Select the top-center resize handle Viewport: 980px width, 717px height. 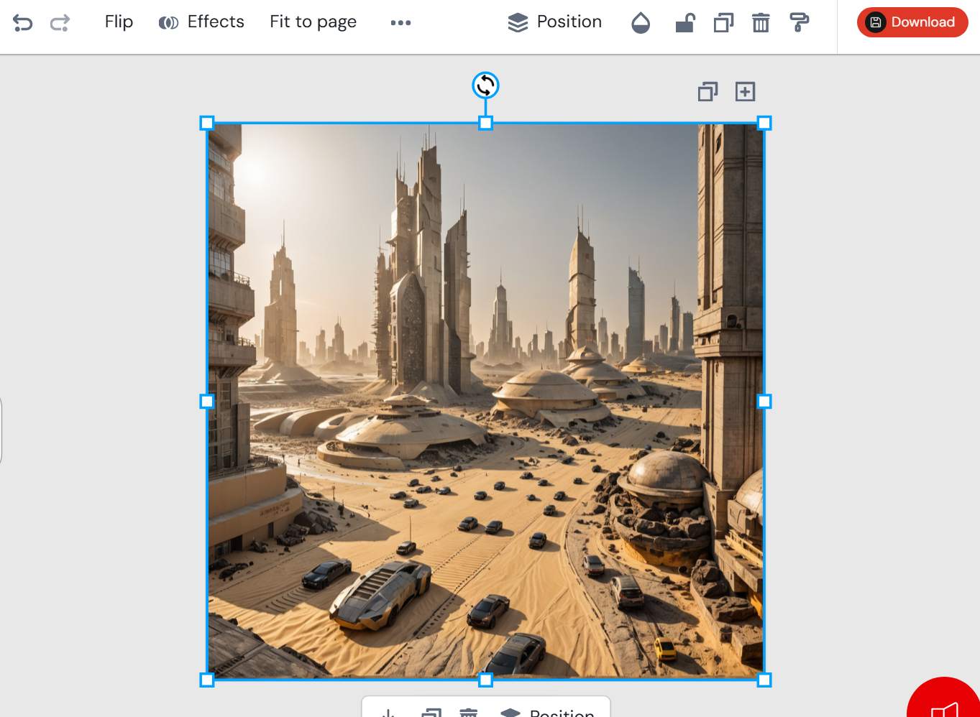point(485,123)
